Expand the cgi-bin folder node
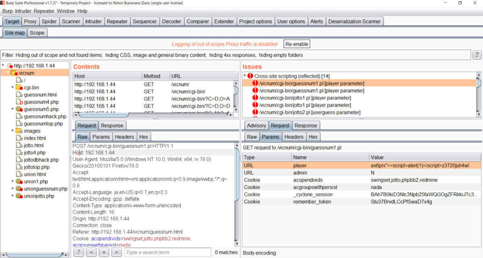 pyautogui.click(x=13, y=88)
